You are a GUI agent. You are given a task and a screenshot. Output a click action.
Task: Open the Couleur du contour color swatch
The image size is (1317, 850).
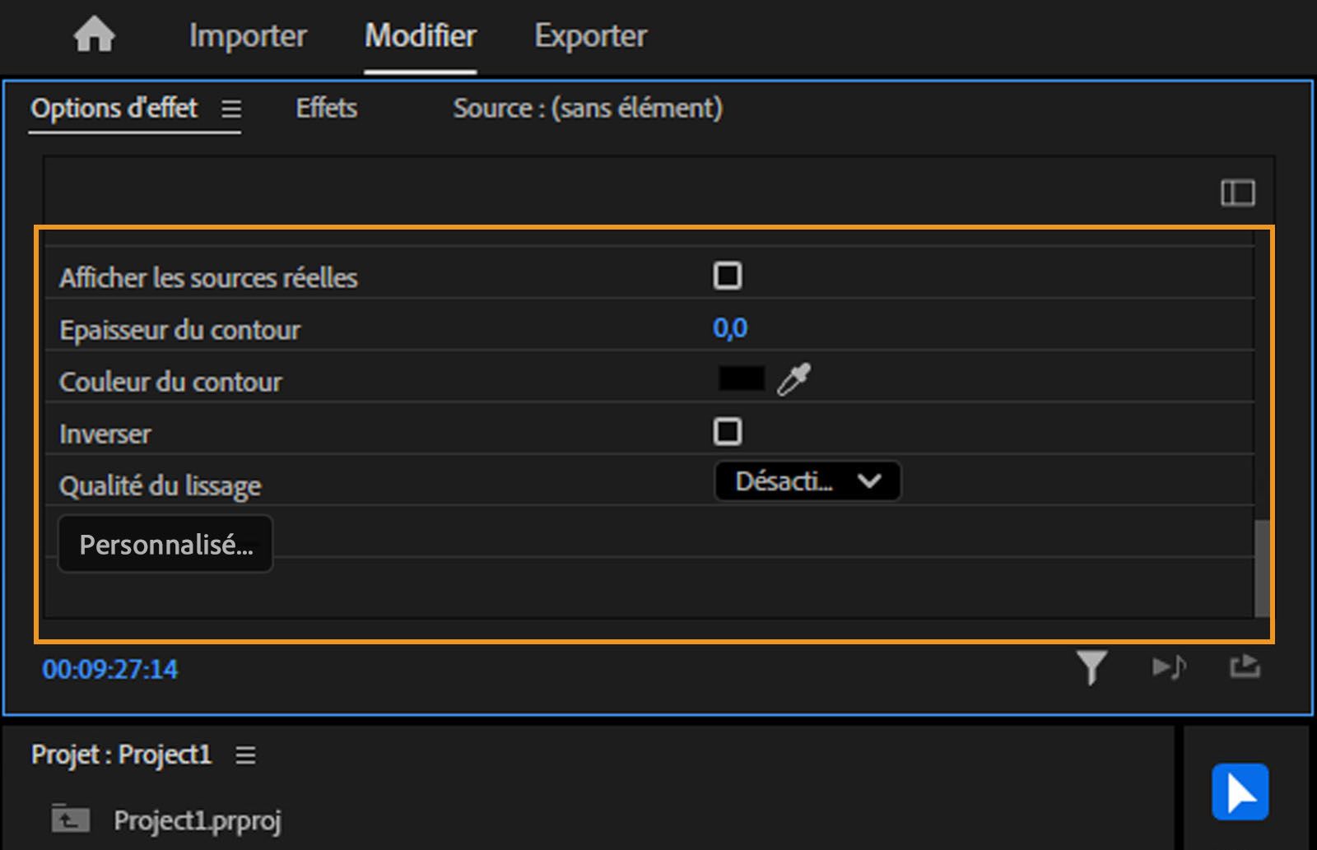click(739, 377)
